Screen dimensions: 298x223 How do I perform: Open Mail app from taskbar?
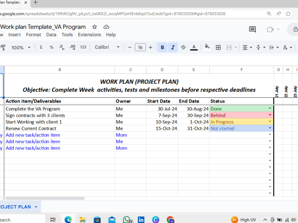(x=112, y=220)
